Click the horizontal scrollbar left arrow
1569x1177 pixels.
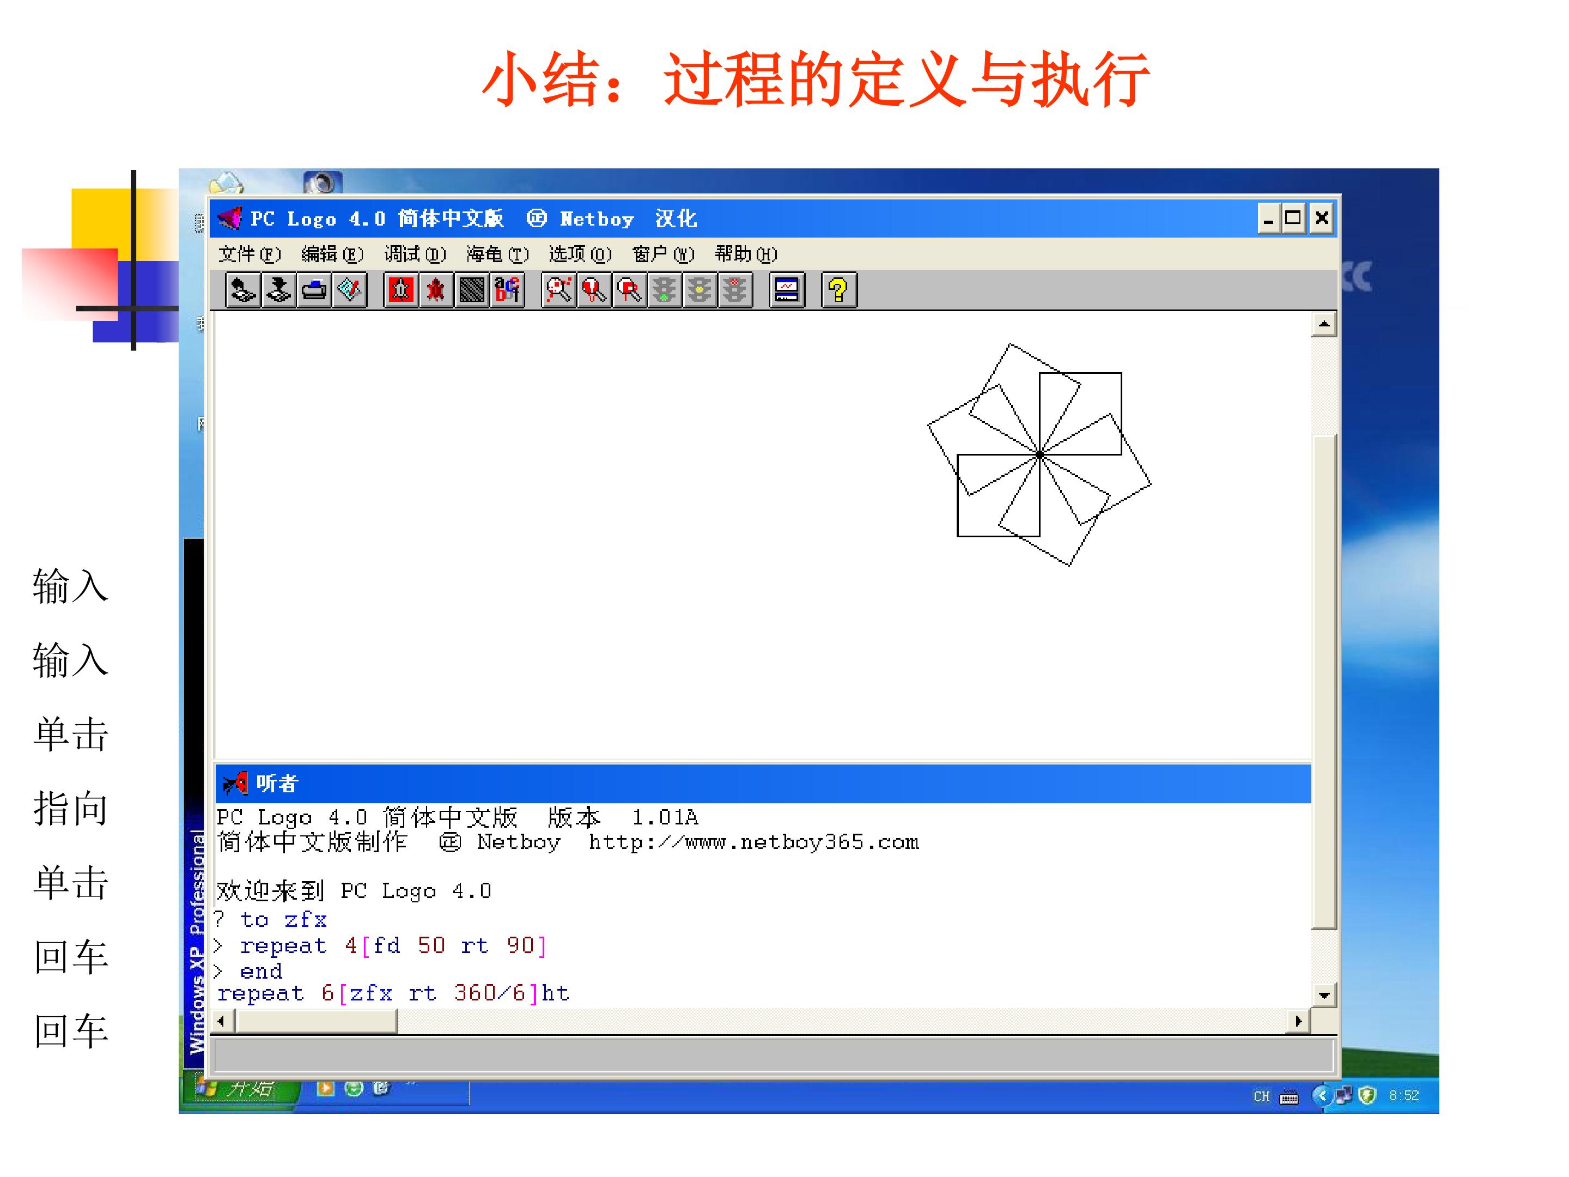coord(223,1021)
